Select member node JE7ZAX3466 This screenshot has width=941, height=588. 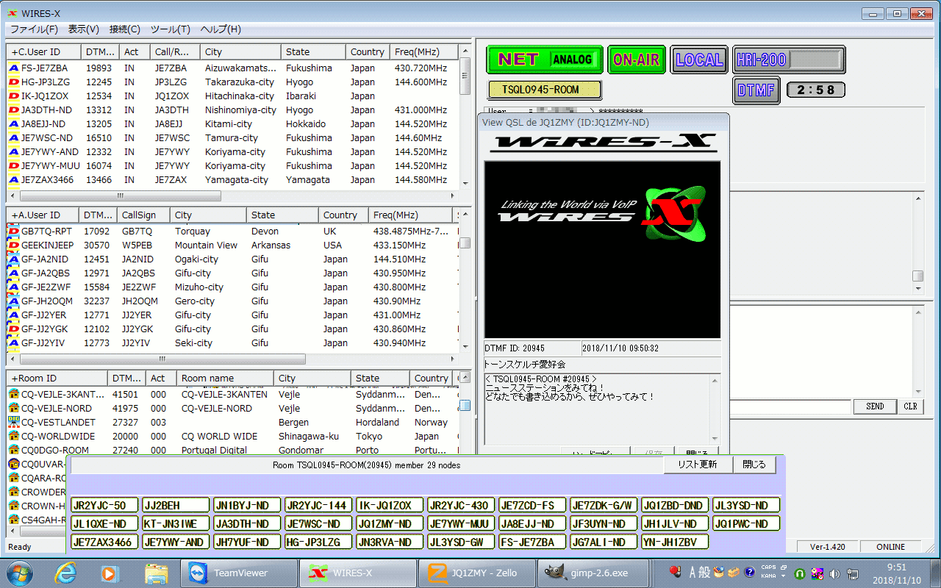tap(104, 542)
